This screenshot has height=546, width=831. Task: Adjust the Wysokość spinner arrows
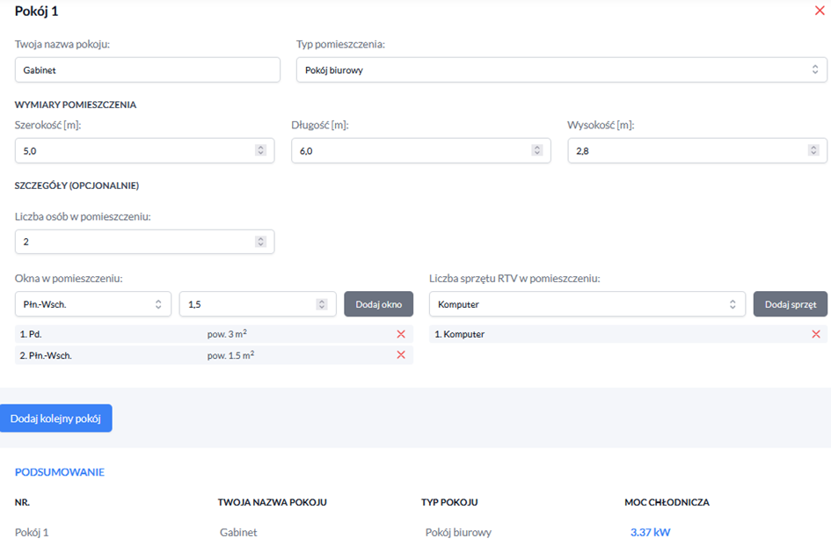coord(813,151)
